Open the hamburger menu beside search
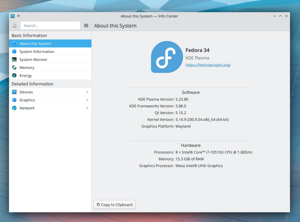Screen dimensions: 300x222 pyautogui.click(x=86, y=26)
